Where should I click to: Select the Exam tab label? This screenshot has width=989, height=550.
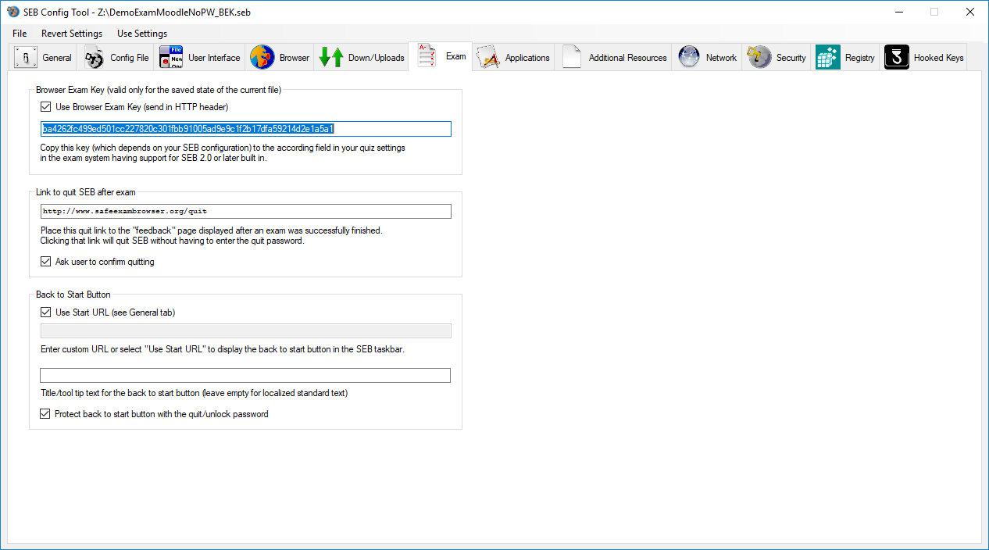[456, 56]
